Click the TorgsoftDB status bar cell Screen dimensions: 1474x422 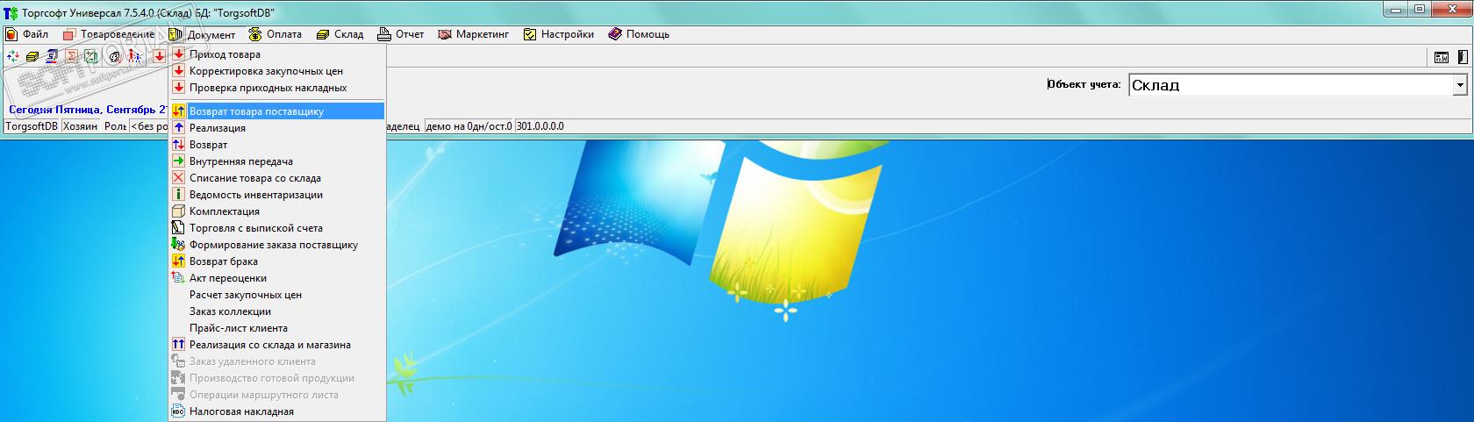tap(32, 126)
